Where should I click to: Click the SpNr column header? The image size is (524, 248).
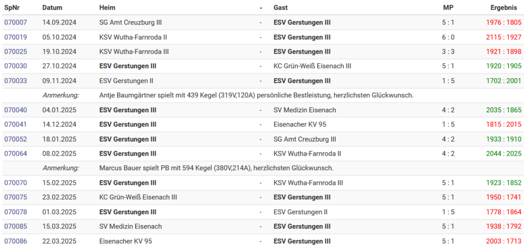pyautogui.click(x=10, y=8)
